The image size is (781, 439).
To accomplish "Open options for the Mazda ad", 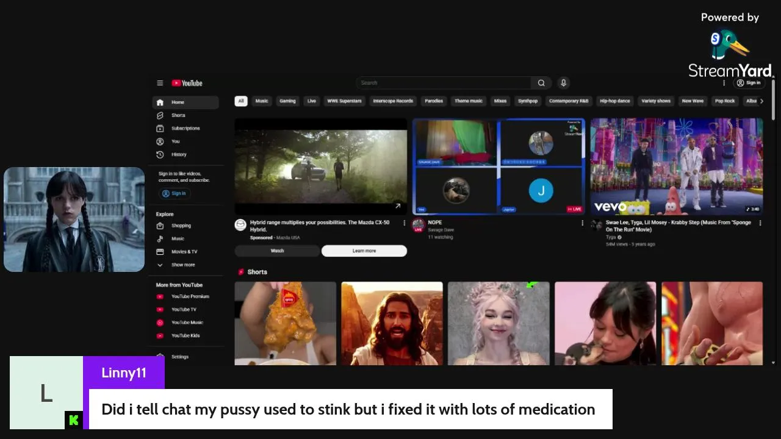I will (404, 223).
